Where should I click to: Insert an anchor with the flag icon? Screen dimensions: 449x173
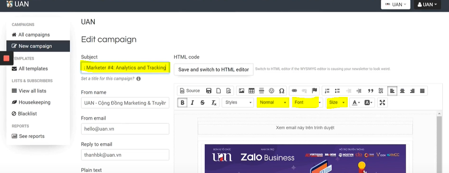314,91
